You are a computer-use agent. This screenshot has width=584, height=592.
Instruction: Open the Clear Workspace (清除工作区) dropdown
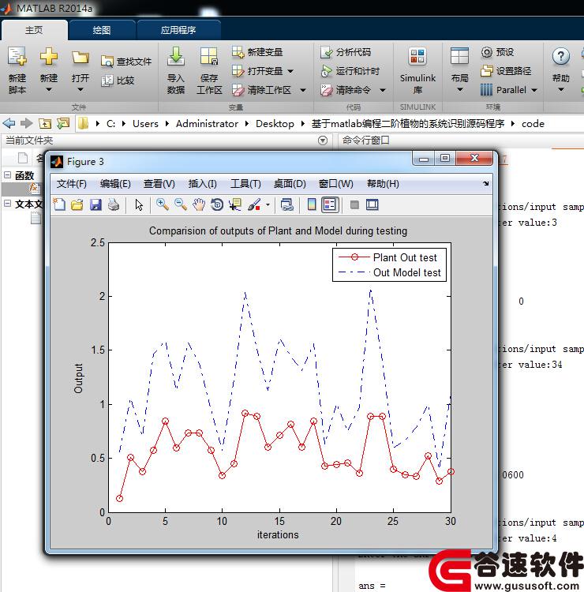303,90
